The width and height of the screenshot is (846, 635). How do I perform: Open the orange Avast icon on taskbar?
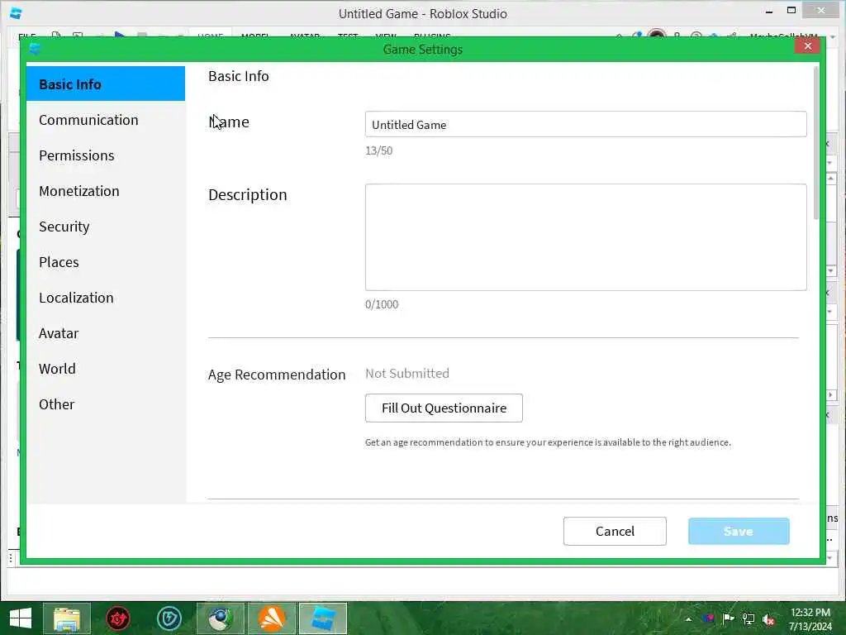click(272, 618)
